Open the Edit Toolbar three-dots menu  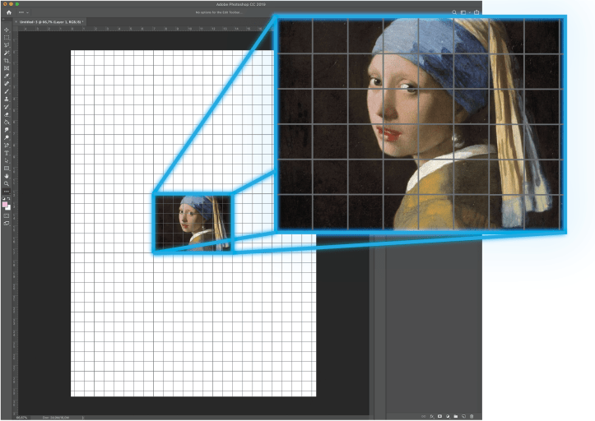point(7,191)
